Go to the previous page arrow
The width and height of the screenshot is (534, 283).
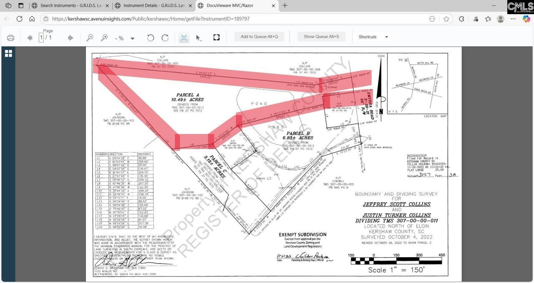click(x=30, y=38)
